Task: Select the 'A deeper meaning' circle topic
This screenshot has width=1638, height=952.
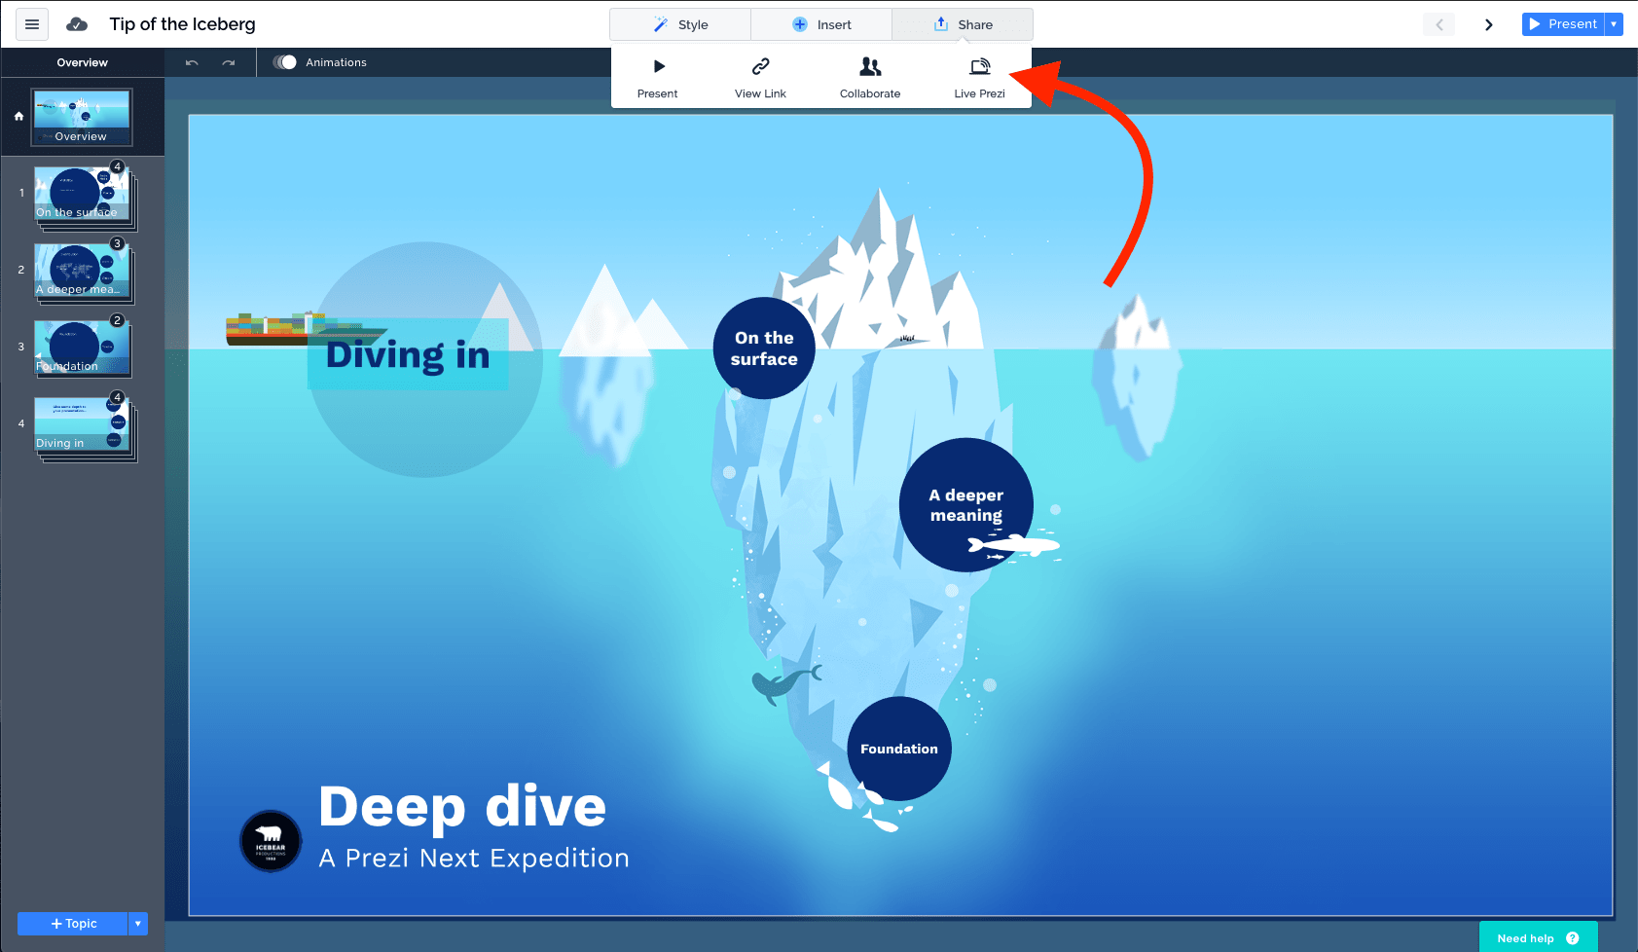Action: pos(965,505)
